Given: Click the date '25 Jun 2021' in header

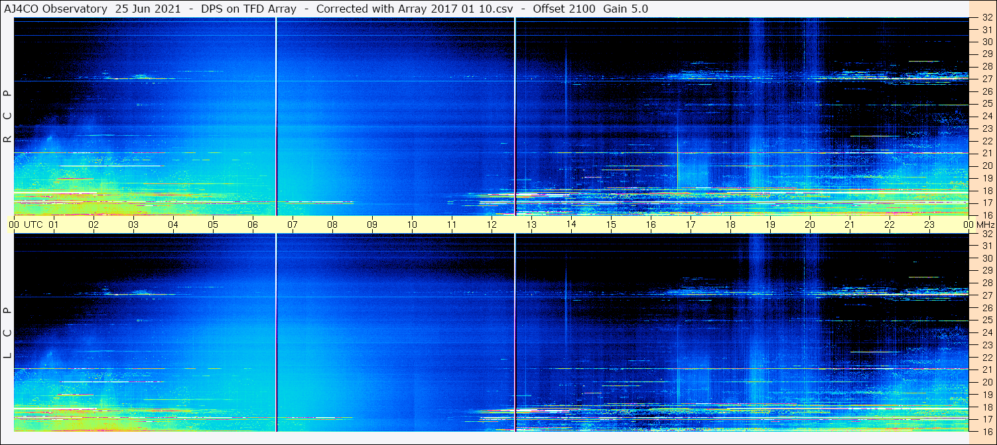Looking at the screenshot, I should coord(148,9).
